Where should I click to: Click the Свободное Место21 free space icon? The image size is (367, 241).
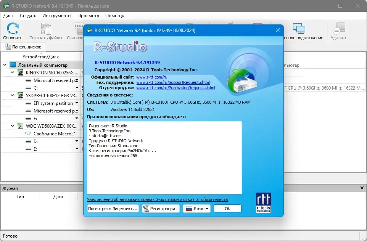click(x=28, y=133)
